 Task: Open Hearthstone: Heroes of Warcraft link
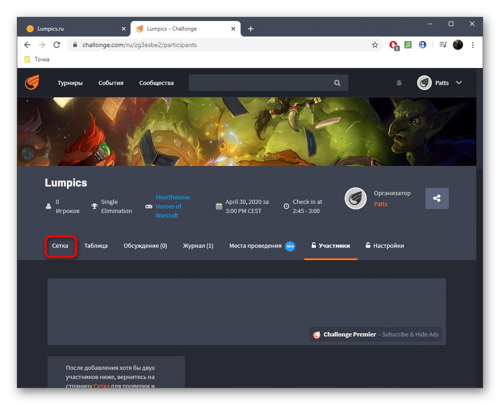pyautogui.click(x=173, y=206)
